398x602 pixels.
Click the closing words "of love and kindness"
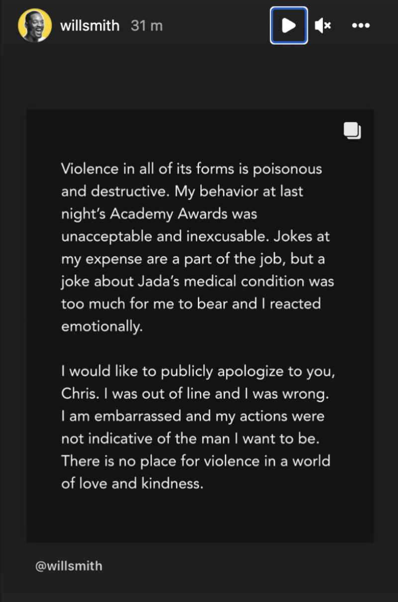point(132,484)
